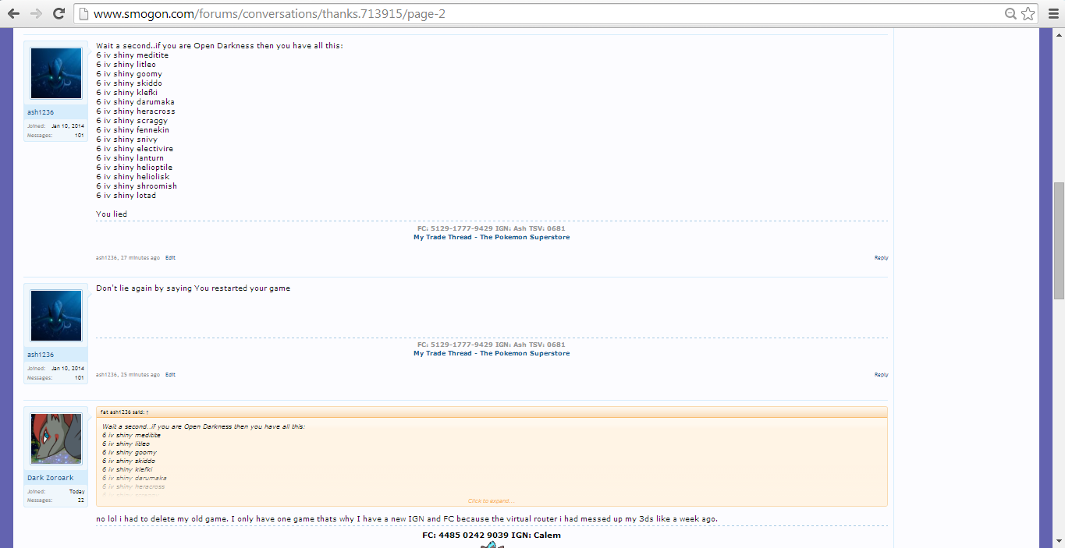Click the 25 minutes ago timestamp
This screenshot has width=1065, height=548.
(x=140, y=374)
